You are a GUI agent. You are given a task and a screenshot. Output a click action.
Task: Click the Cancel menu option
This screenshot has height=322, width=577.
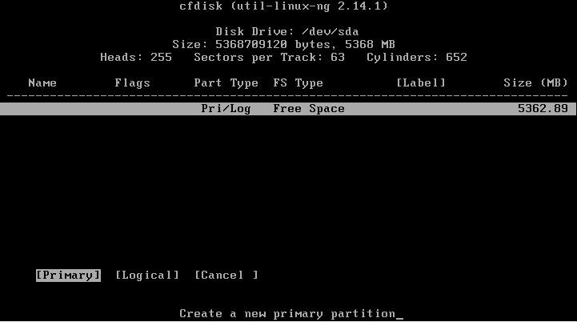[226, 276]
